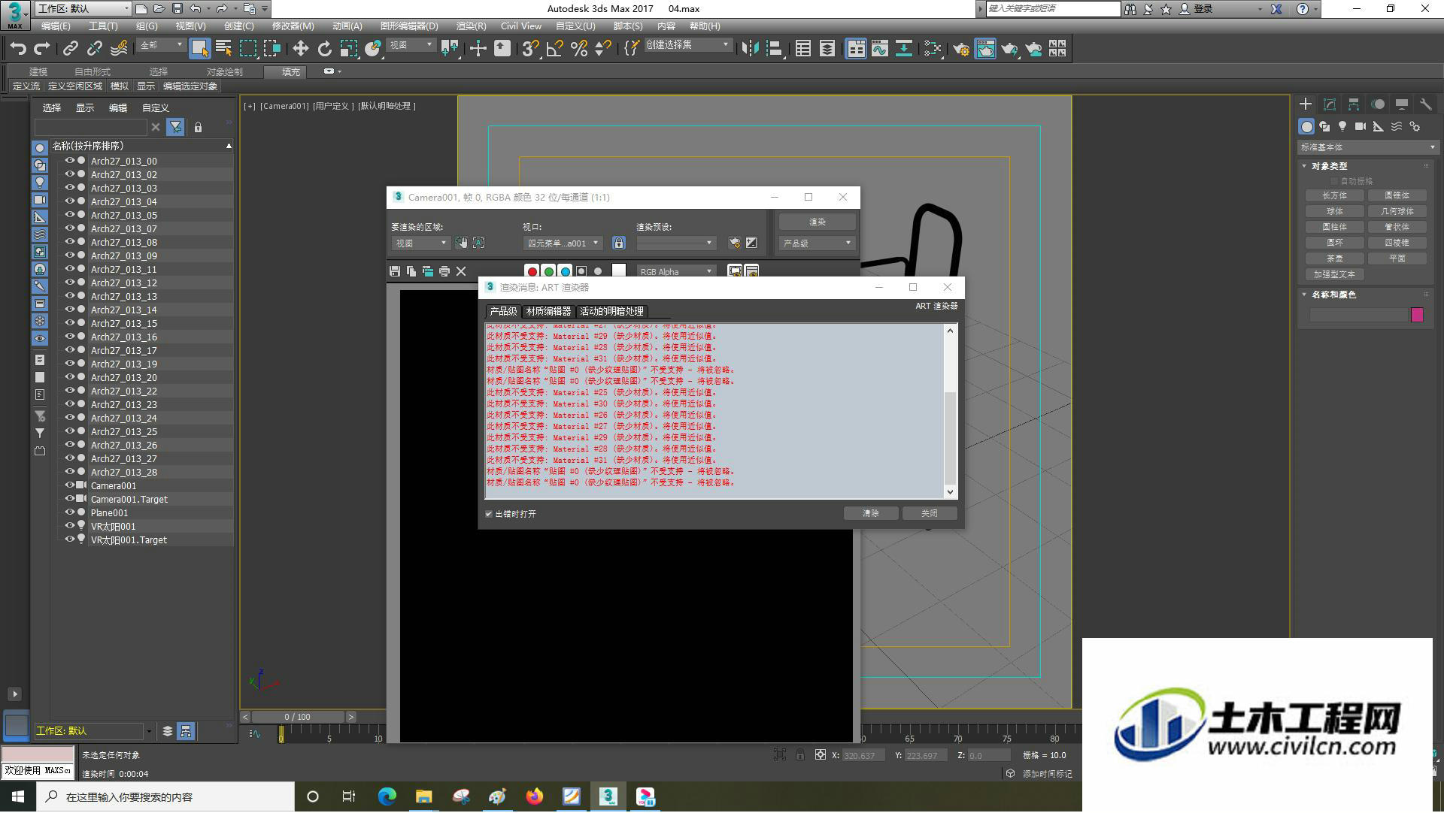Toggle the 3D Snaps icon
The width and height of the screenshot is (1444, 813).
[x=530, y=49]
